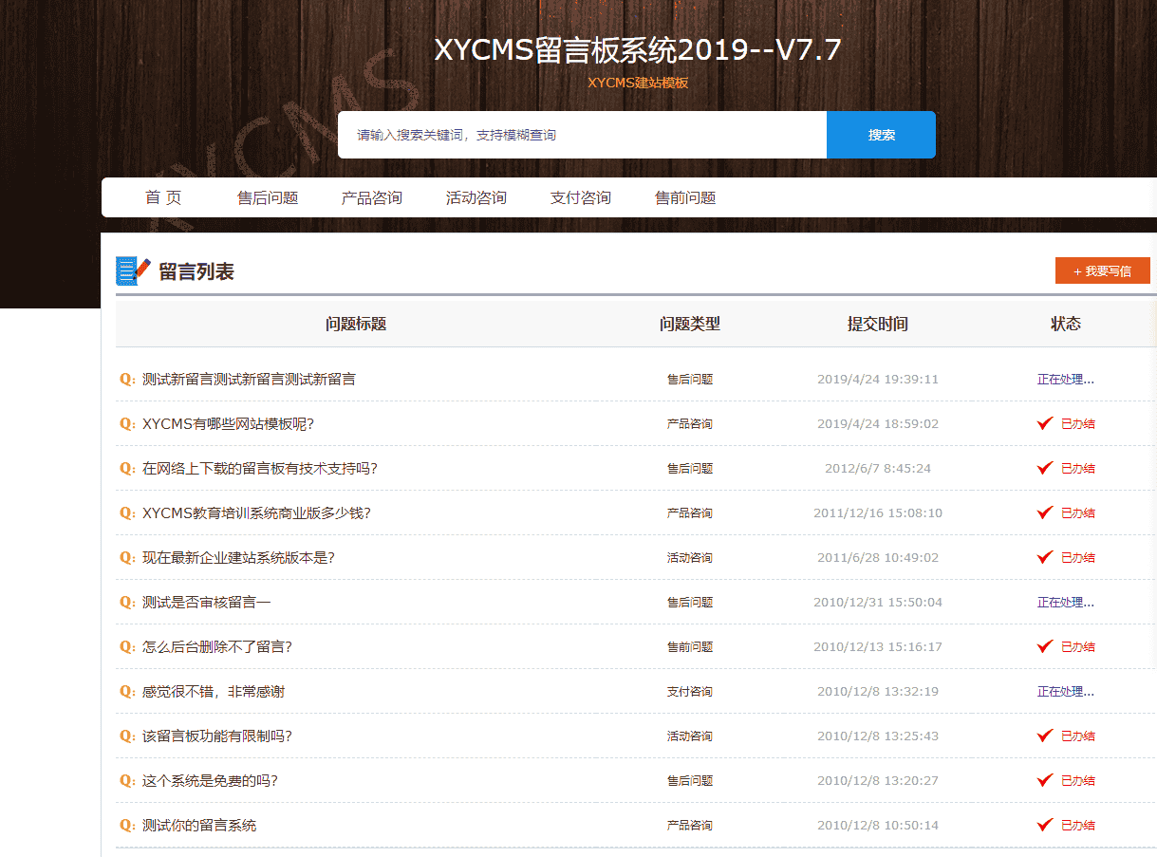Screen dimensions: 1157x857
Task: Click the red checkmark in the 在网络上下载的留言板有技术支持吗 row
Action: [x=1045, y=468]
